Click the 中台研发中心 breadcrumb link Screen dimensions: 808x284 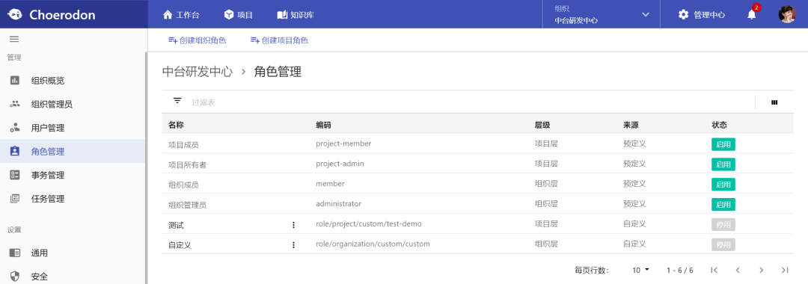(198, 72)
